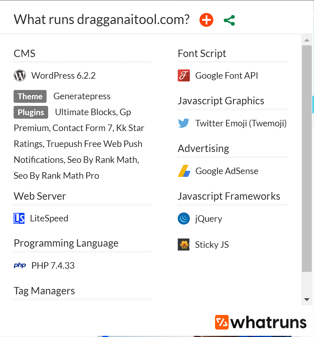This screenshot has height=337, width=314.
Task: Click the CMS section heading
Action: point(24,54)
